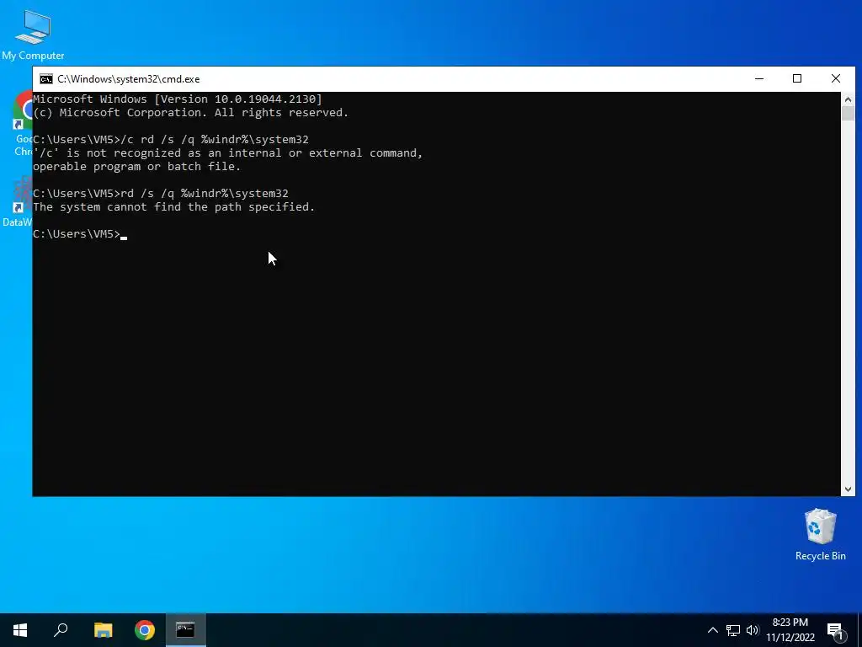Open taskbar Search magnifier
The height and width of the screenshot is (647, 862).
[61, 630]
